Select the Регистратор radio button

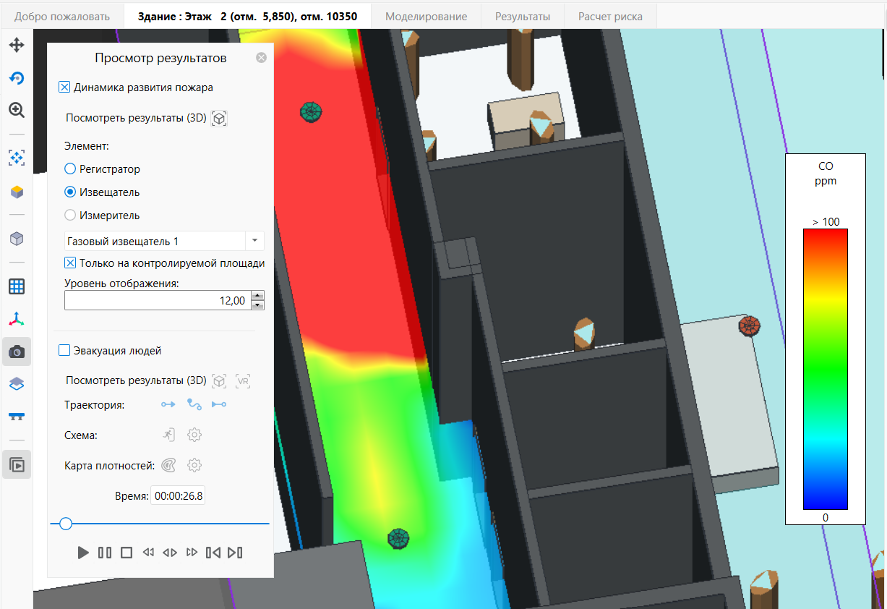pos(70,169)
